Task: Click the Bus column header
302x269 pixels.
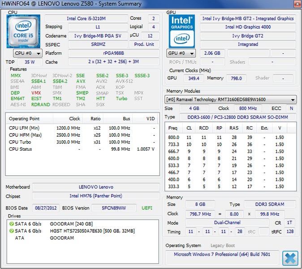Action: coord(118,119)
